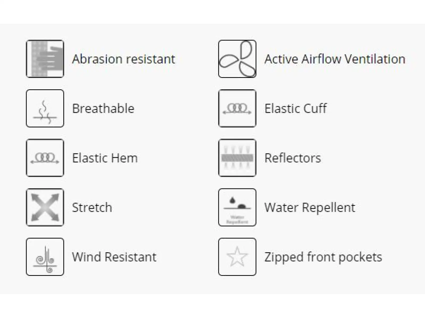
Task: Select the star icon for Zipped front pockets
Action: pyautogui.click(x=237, y=257)
